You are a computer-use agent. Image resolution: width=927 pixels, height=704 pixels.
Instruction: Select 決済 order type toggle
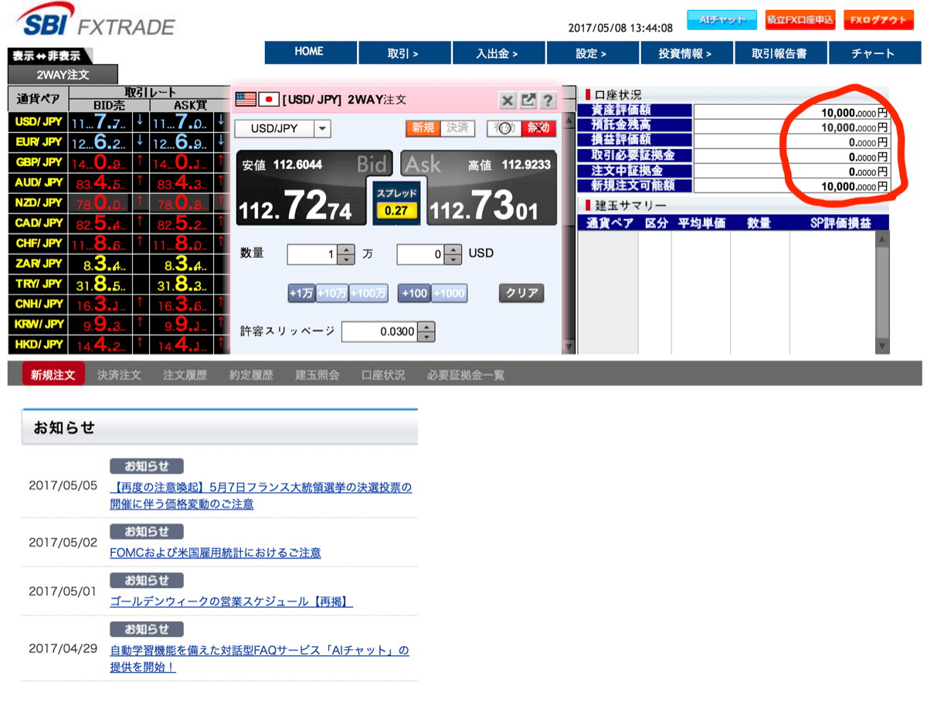(457, 128)
